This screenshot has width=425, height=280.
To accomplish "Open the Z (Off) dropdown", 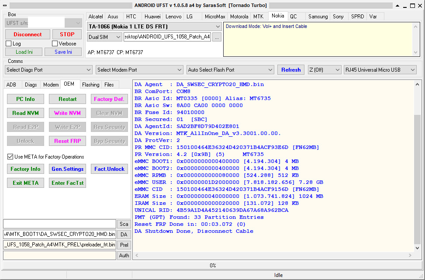I will [325, 69].
